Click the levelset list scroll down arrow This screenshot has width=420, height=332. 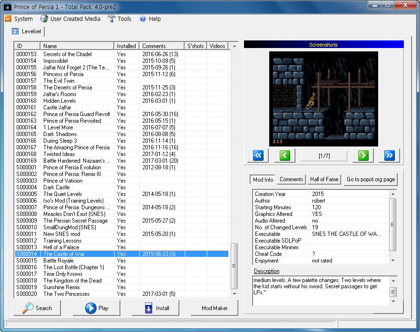click(x=234, y=293)
